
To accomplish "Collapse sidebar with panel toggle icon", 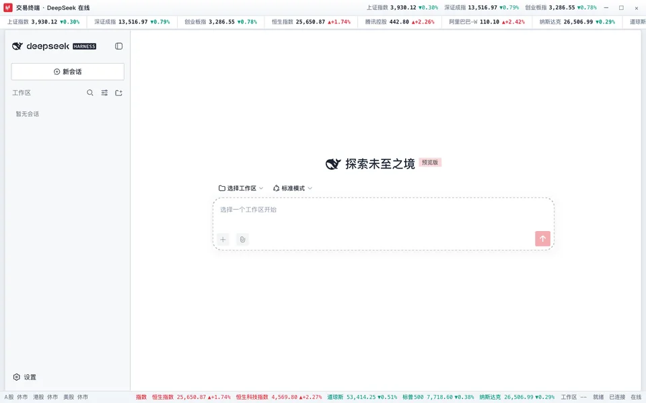I will 118,46.
